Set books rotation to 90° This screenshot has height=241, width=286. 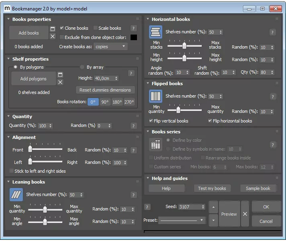[x=105, y=102]
